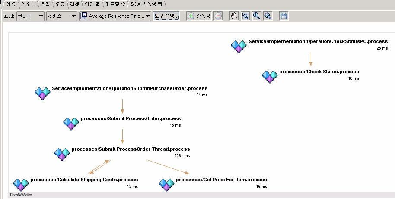
Task: Switch to the 검색 tab
Action: coord(75,4)
